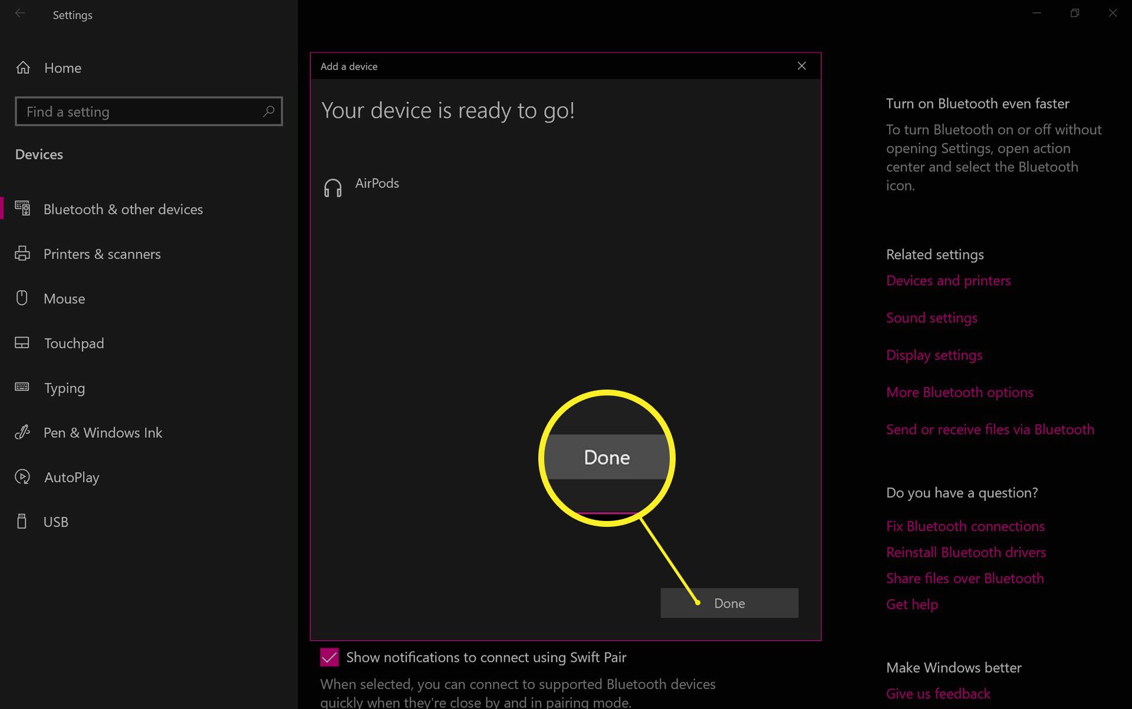The width and height of the screenshot is (1132, 709).
Task: Toggle Show notifications for Swift Pair
Action: [329, 657]
